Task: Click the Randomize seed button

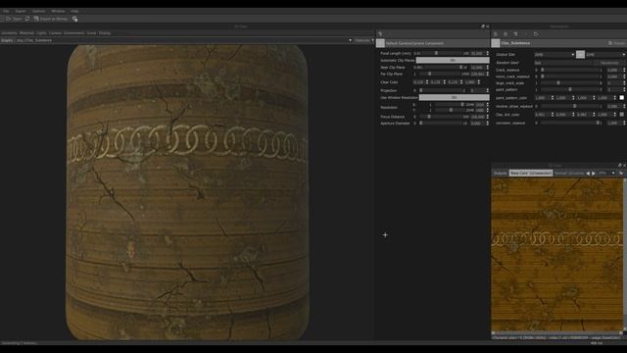Action: click(x=609, y=63)
